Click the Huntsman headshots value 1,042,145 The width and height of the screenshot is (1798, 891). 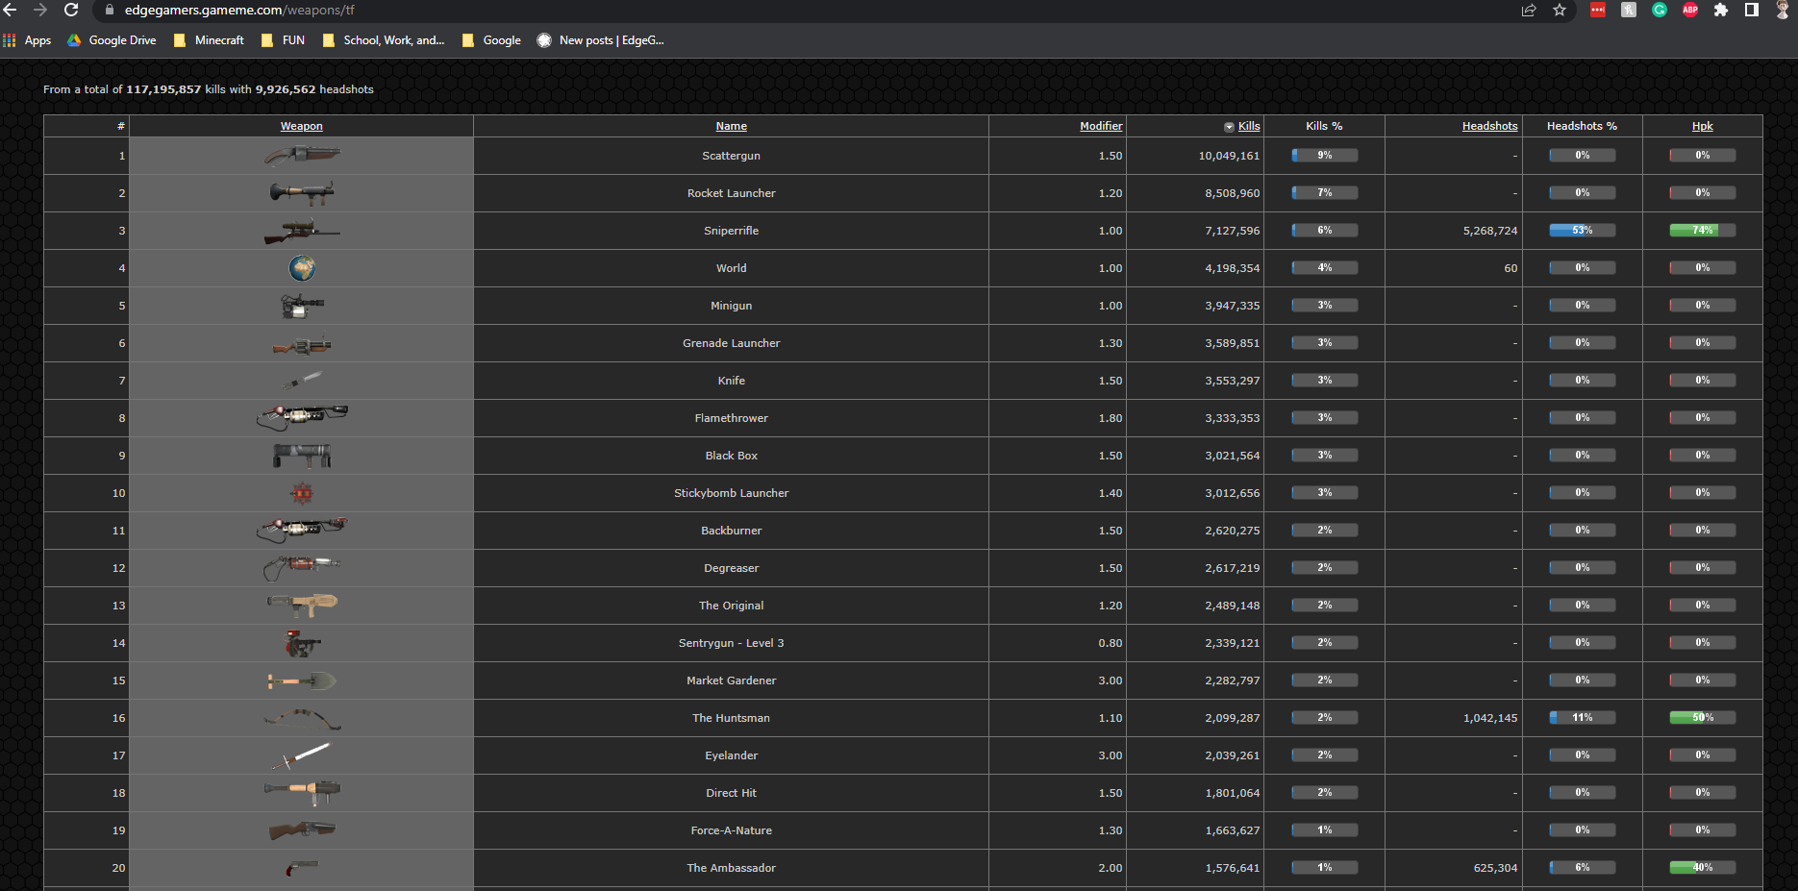[1490, 718]
